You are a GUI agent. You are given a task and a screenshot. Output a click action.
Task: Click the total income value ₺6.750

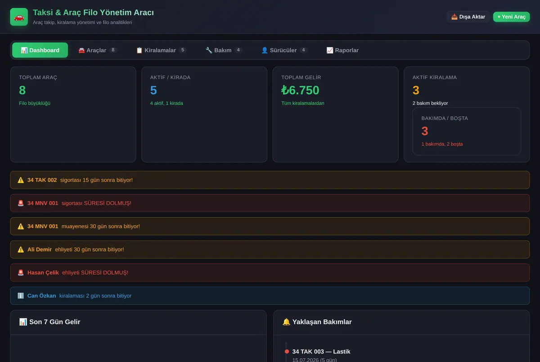coord(300,90)
